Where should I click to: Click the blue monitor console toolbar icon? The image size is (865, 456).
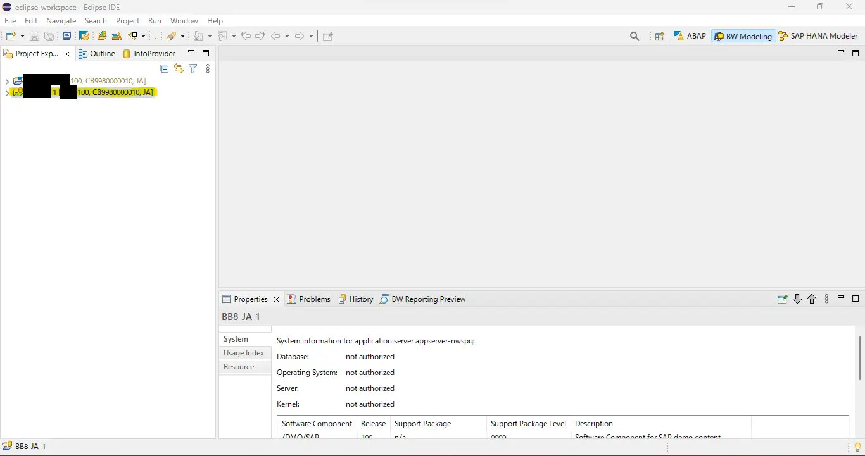[66, 36]
